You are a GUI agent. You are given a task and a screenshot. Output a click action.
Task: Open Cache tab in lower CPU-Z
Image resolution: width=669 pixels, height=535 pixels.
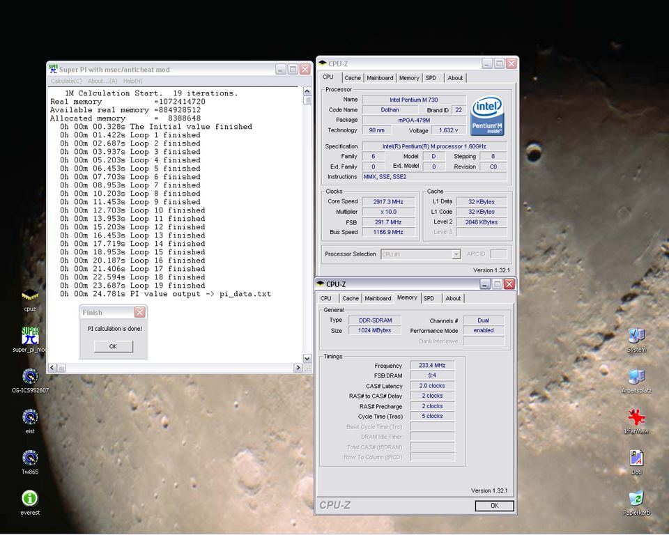(x=351, y=299)
